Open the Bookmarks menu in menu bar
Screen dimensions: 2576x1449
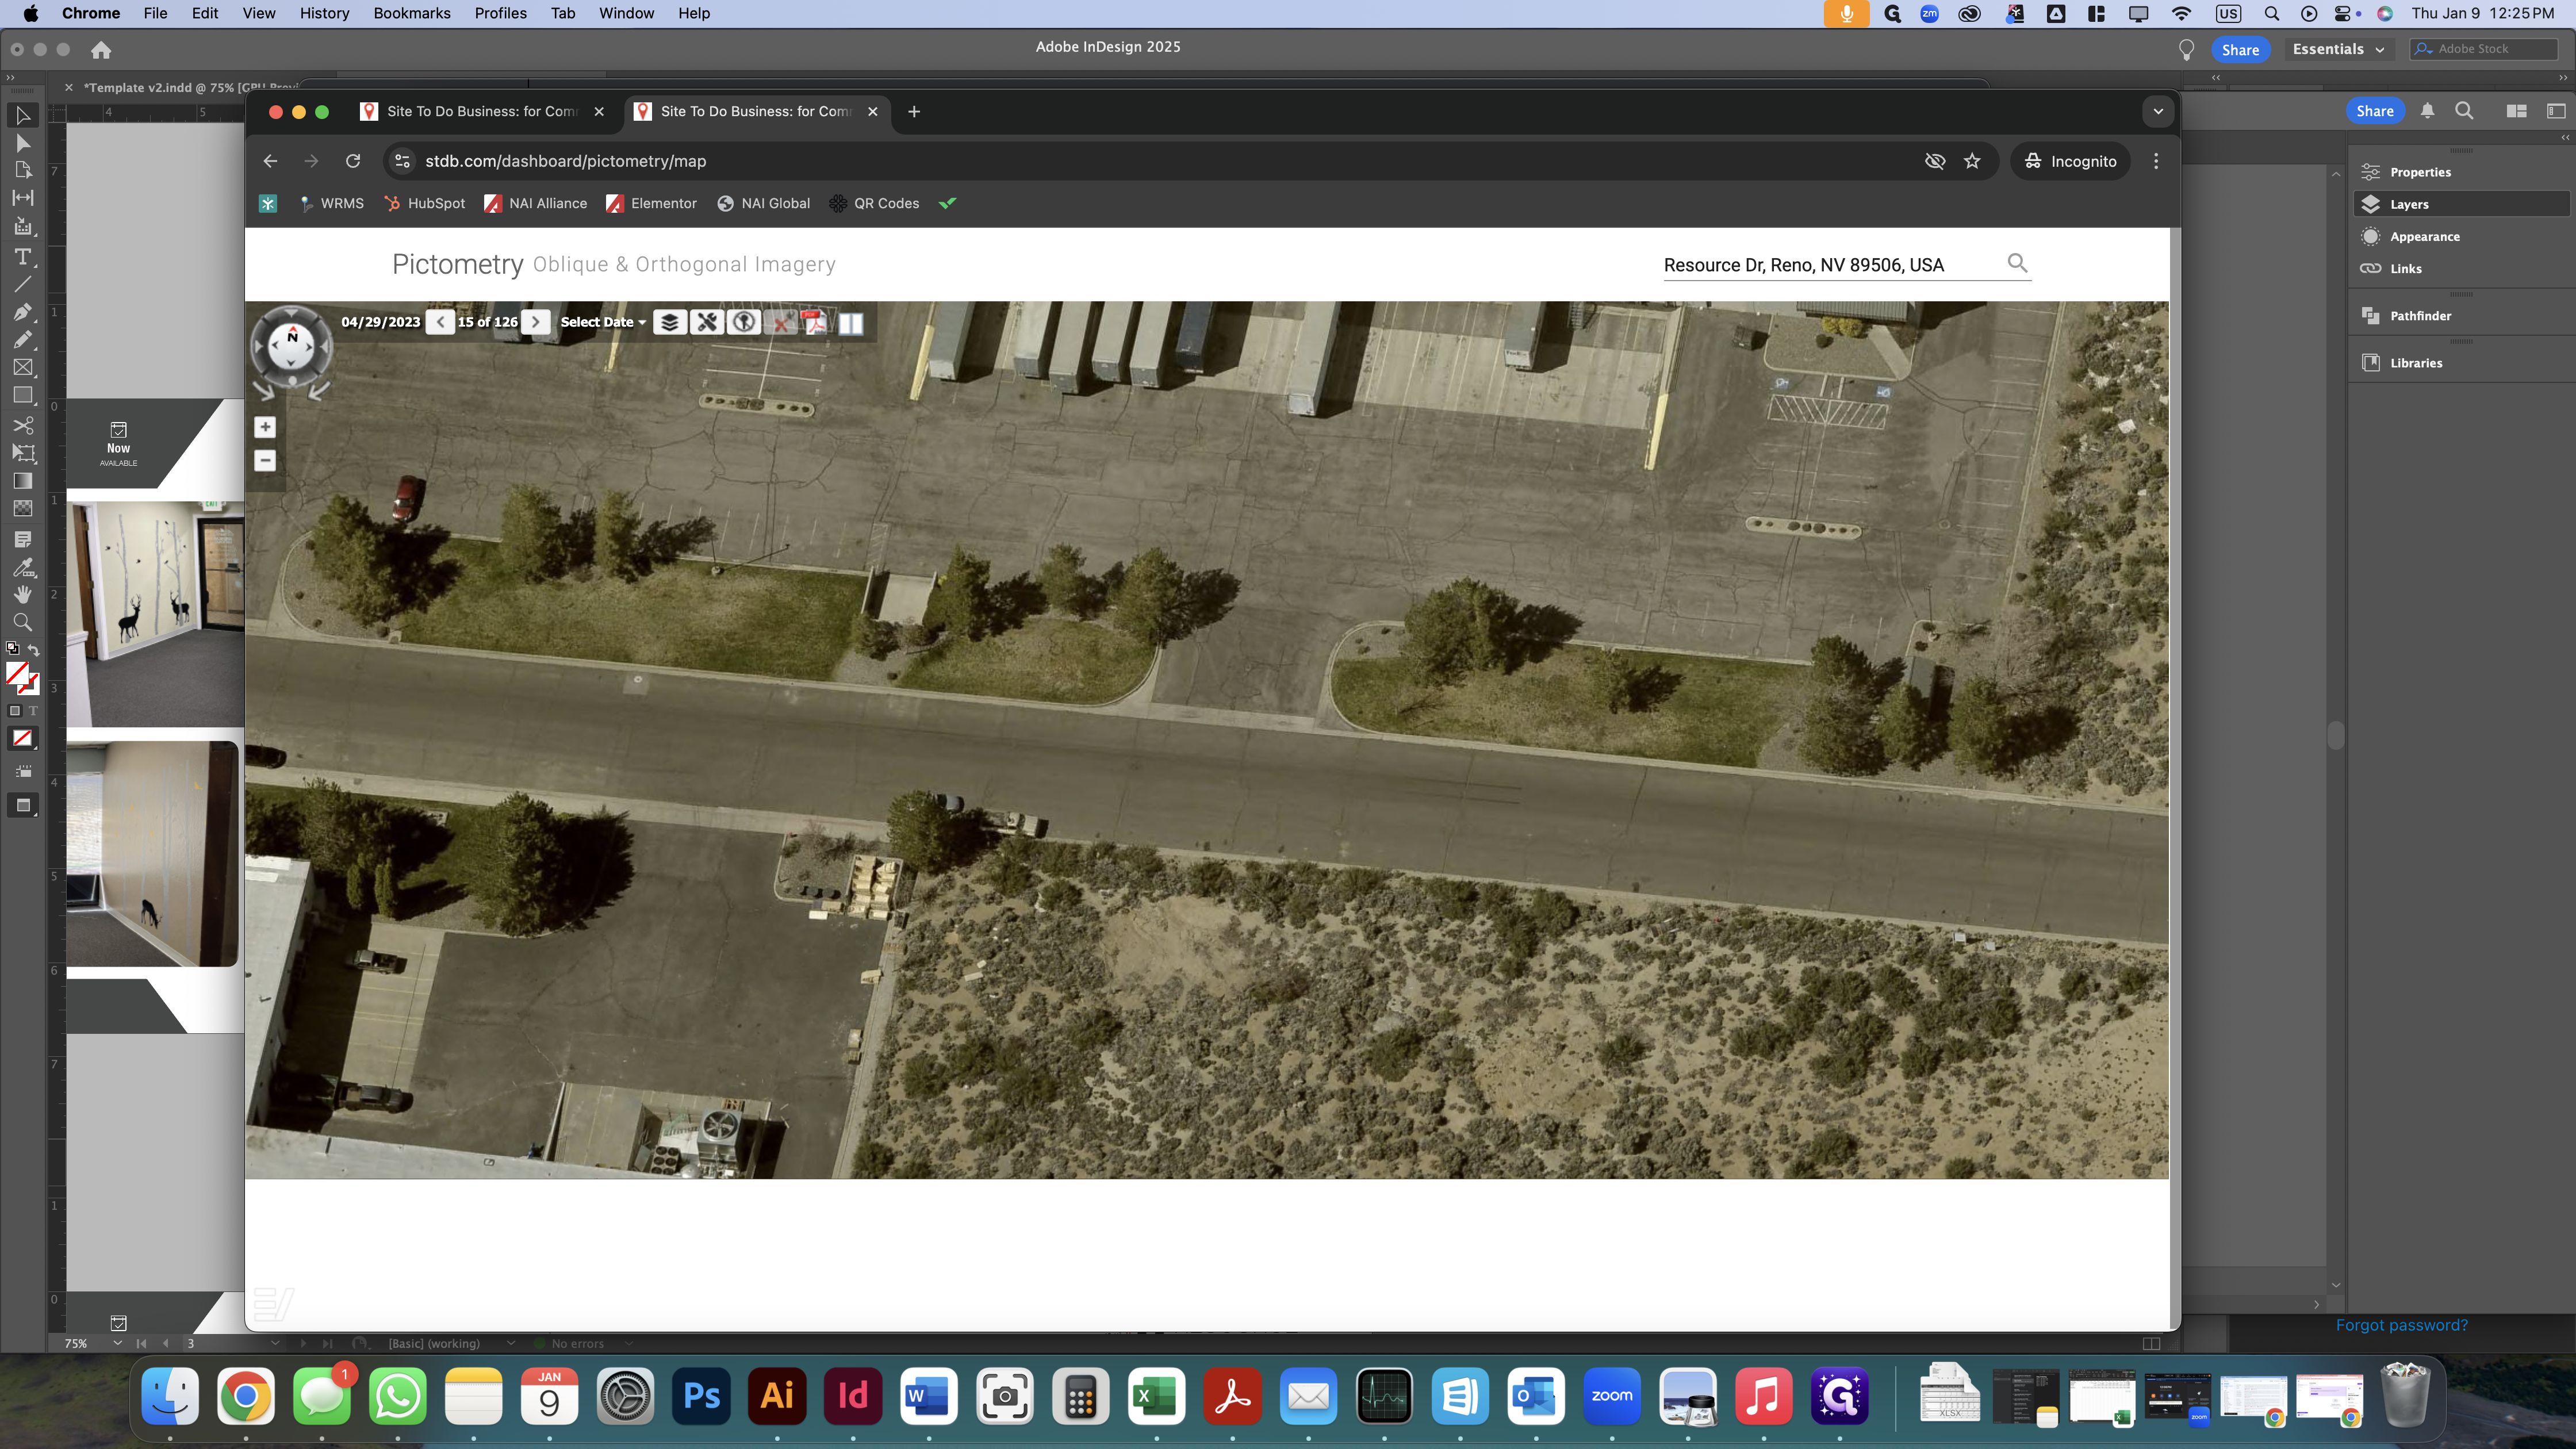412,13
